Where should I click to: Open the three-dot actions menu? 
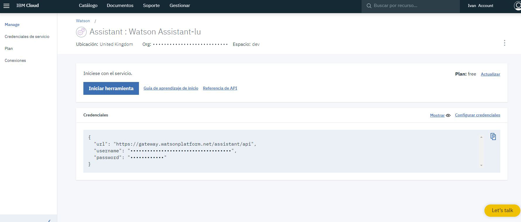504,43
